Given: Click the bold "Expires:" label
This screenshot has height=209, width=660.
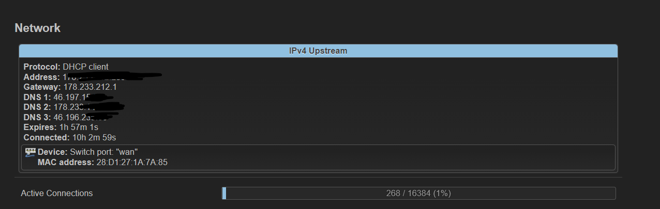Looking at the screenshot, I should coord(40,127).
